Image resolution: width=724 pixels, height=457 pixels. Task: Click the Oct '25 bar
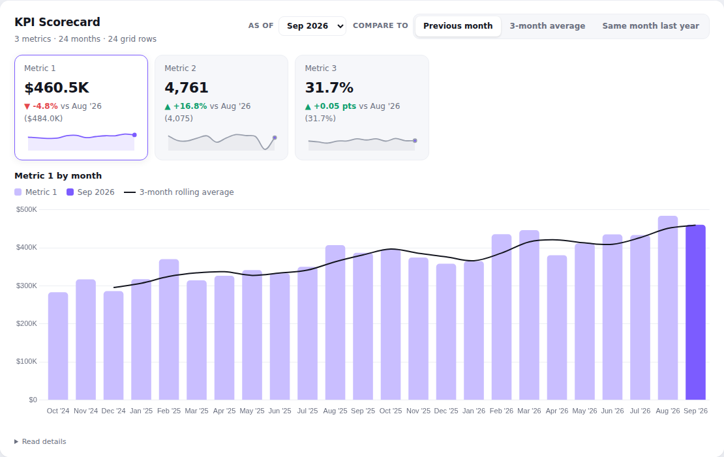point(391,325)
